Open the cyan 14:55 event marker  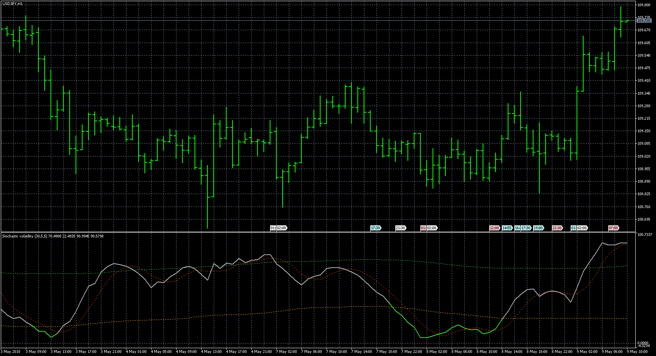507,228
